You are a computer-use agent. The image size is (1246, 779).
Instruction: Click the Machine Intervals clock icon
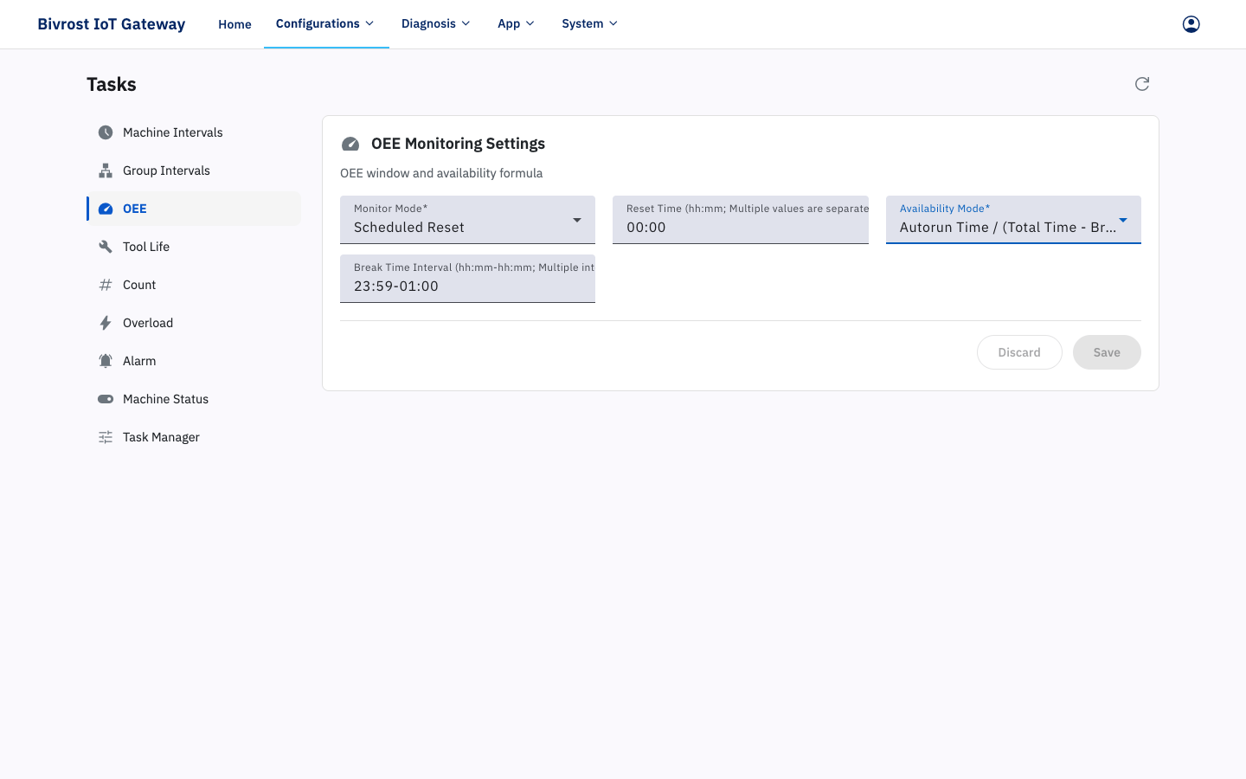pos(106,132)
